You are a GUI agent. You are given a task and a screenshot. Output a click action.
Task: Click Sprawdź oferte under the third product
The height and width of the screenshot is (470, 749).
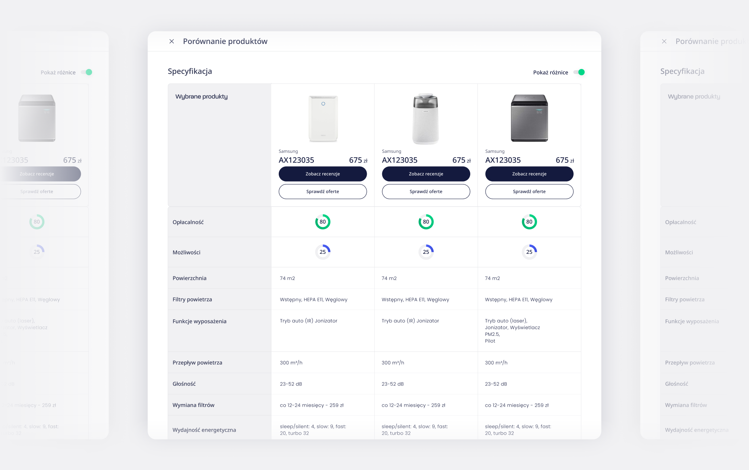529,191
